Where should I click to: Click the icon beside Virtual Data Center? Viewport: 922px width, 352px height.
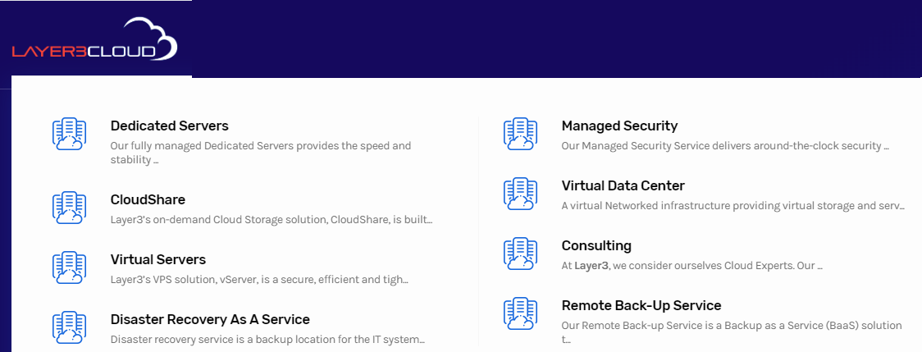click(x=520, y=194)
